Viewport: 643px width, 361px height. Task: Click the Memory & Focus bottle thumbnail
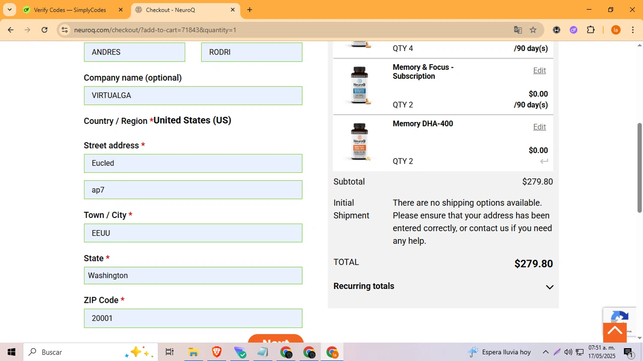point(359,85)
